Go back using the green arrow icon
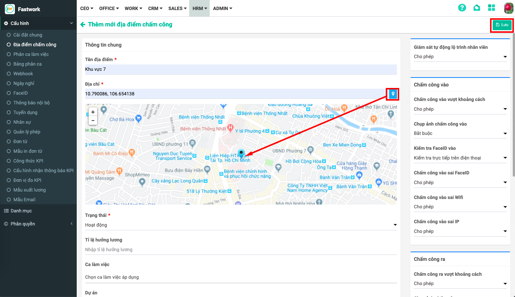The image size is (515, 297). click(83, 25)
